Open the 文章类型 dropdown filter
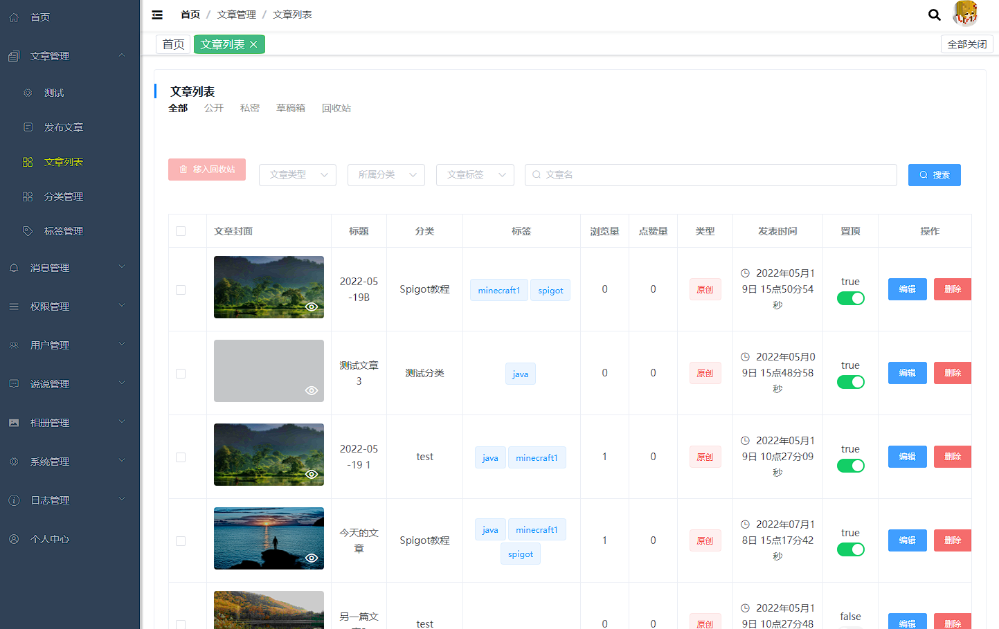This screenshot has width=999, height=629. coord(298,175)
